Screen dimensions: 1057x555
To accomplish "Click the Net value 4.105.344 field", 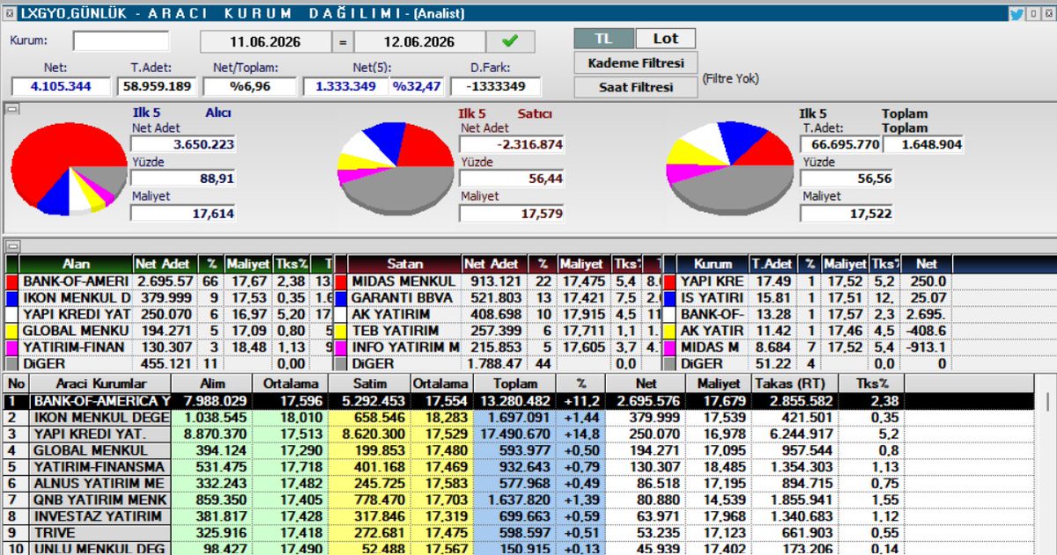I will pyautogui.click(x=62, y=86).
